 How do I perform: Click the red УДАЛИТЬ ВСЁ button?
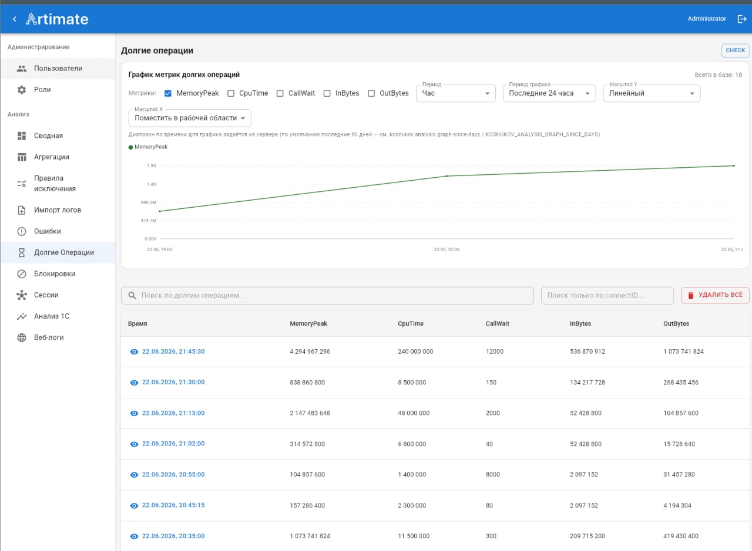pos(715,295)
